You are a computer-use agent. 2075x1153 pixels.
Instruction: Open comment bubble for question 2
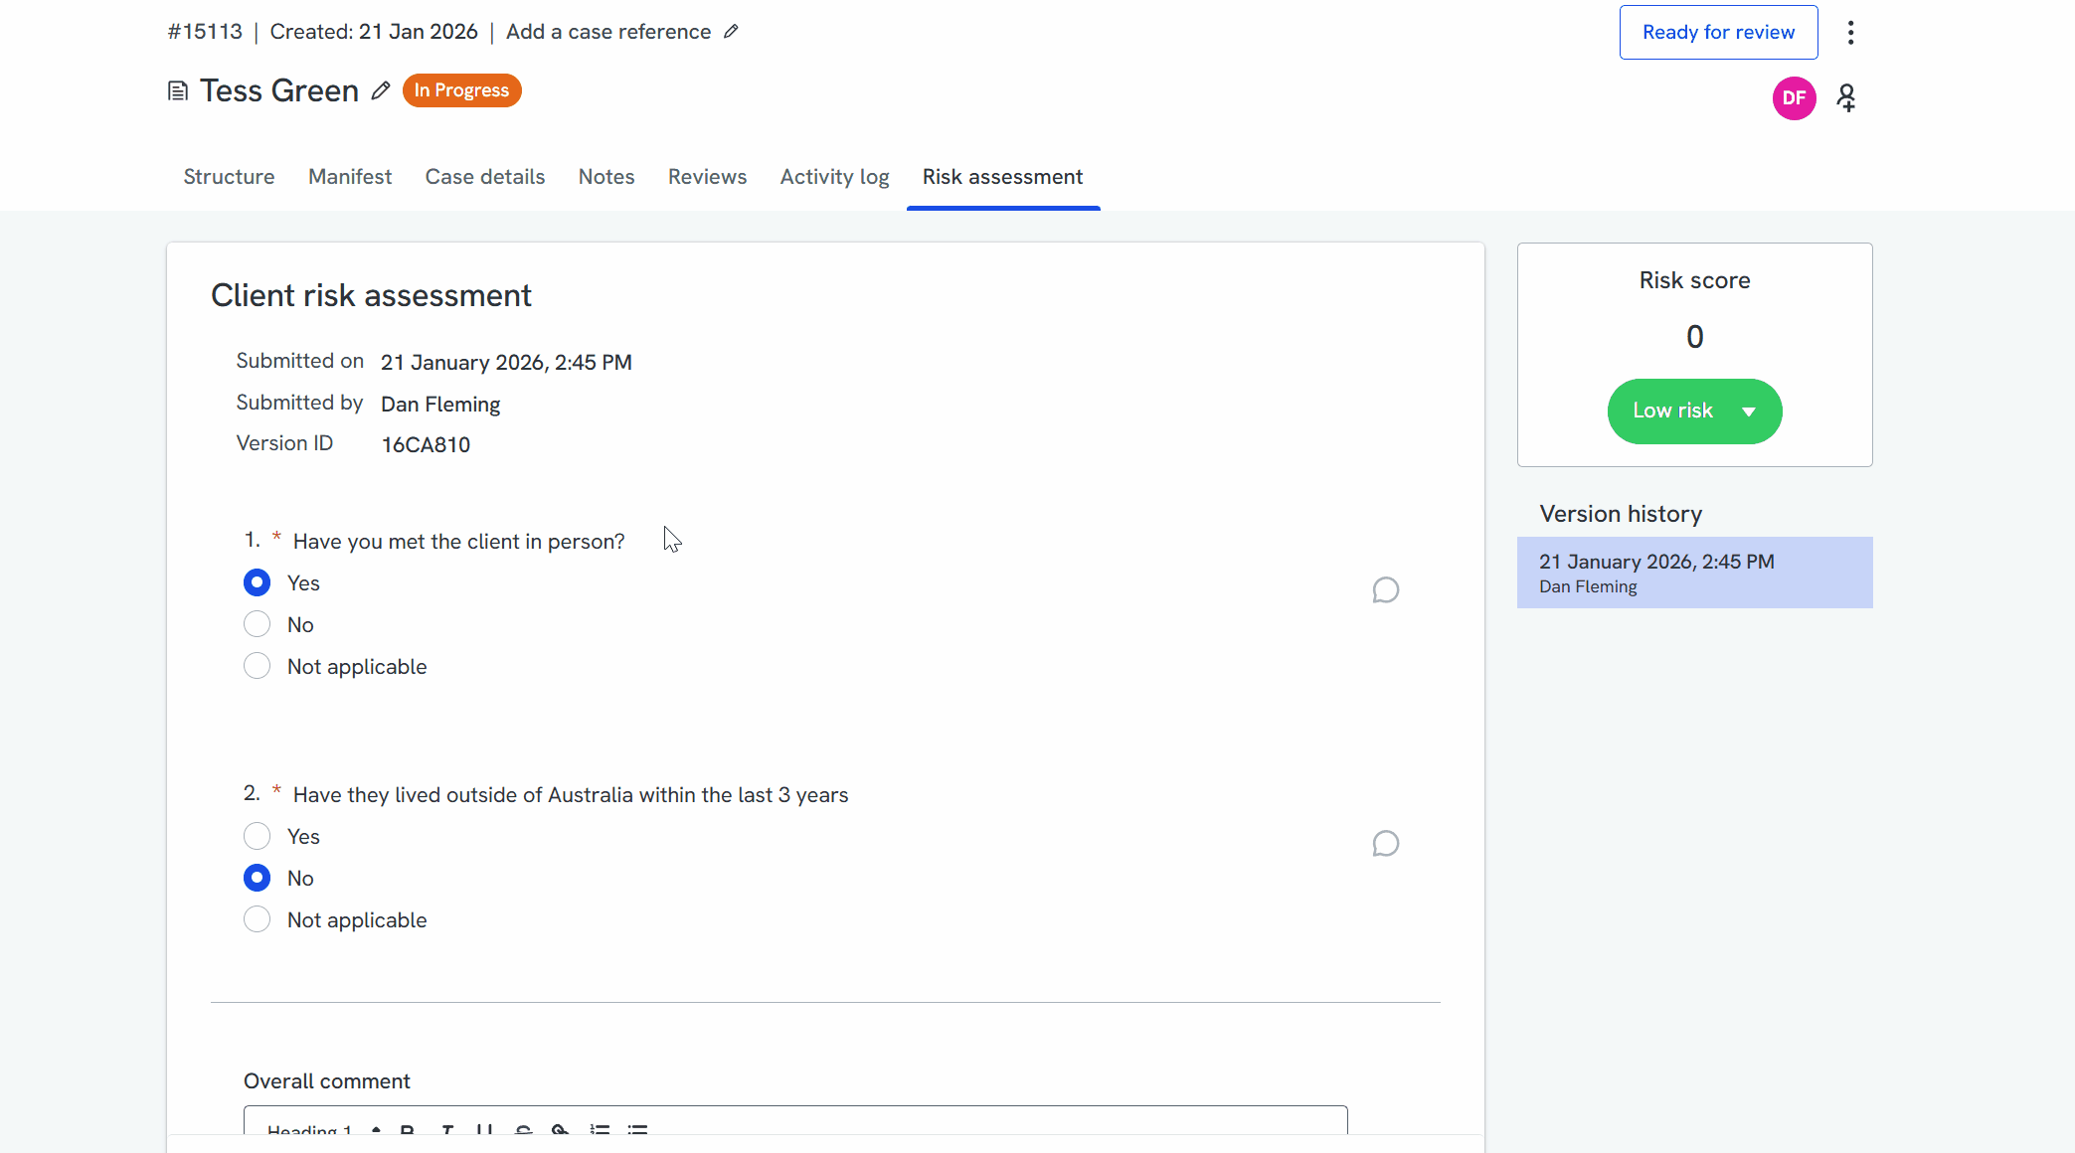1385,844
